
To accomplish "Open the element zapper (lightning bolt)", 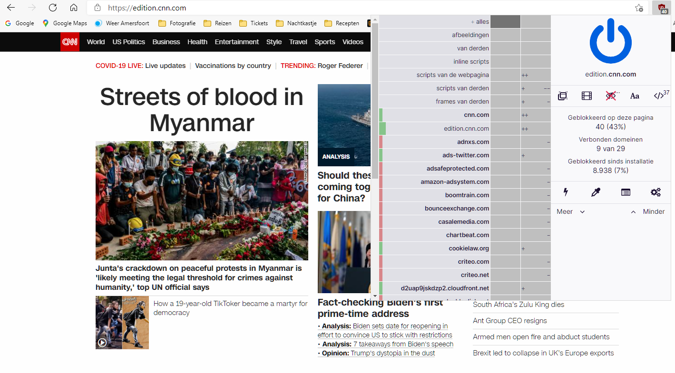I will click(566, 192).
